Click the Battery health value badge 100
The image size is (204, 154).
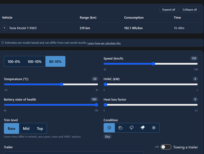[94, 99]
